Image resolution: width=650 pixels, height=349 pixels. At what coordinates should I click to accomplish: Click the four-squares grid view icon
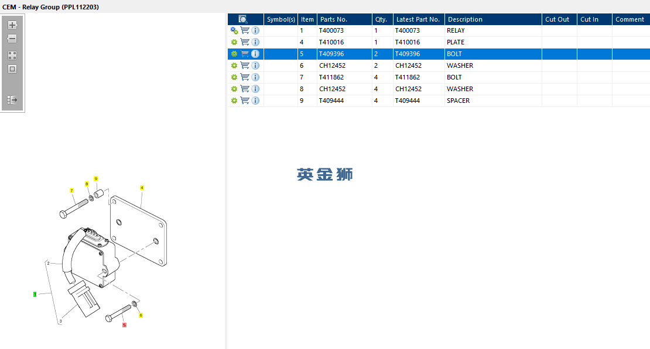click(x=12, y=56)
